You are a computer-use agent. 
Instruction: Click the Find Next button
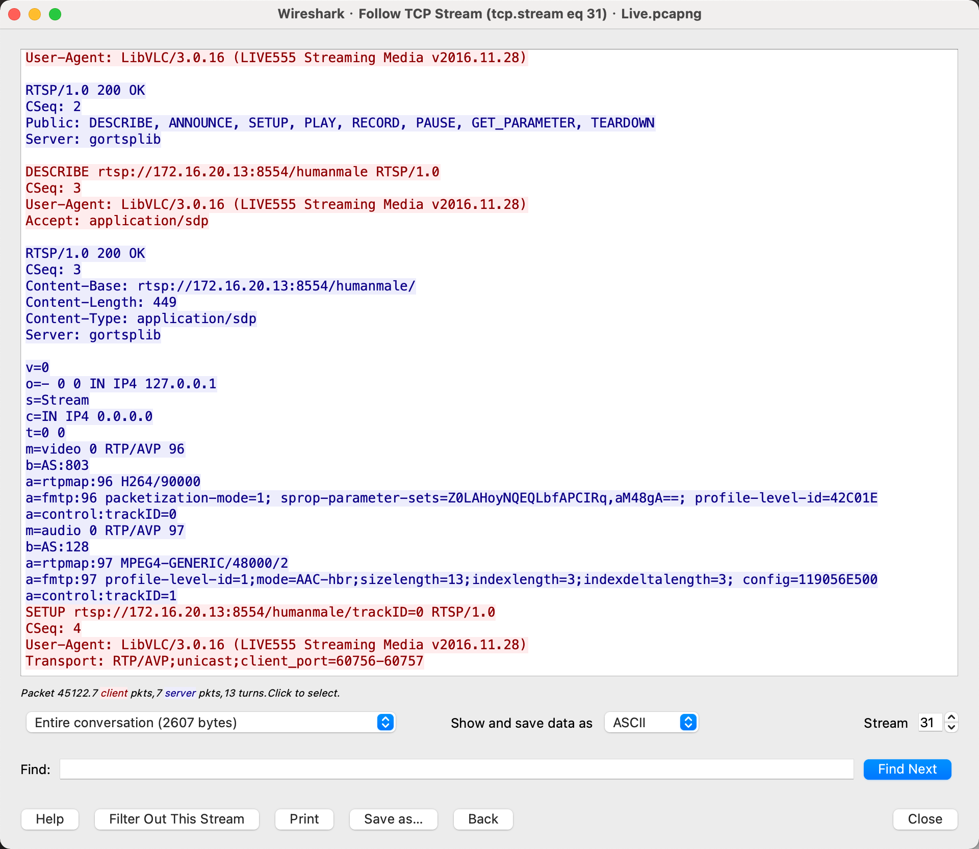[907, 769]
